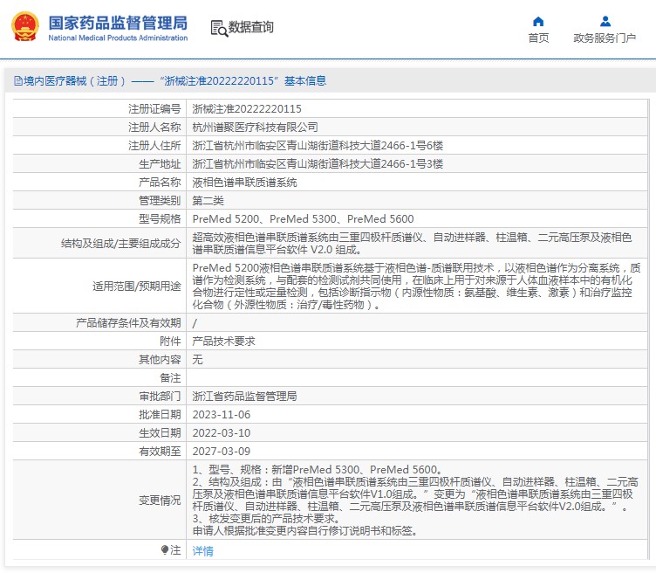Click the 审批部门 row label
656x573 pixels.
click(160, 397)
